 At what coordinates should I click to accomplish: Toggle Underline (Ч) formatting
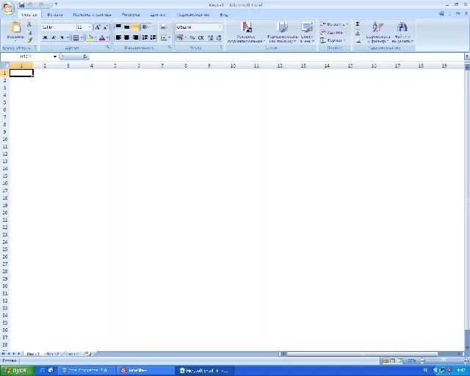coord(62,37)
